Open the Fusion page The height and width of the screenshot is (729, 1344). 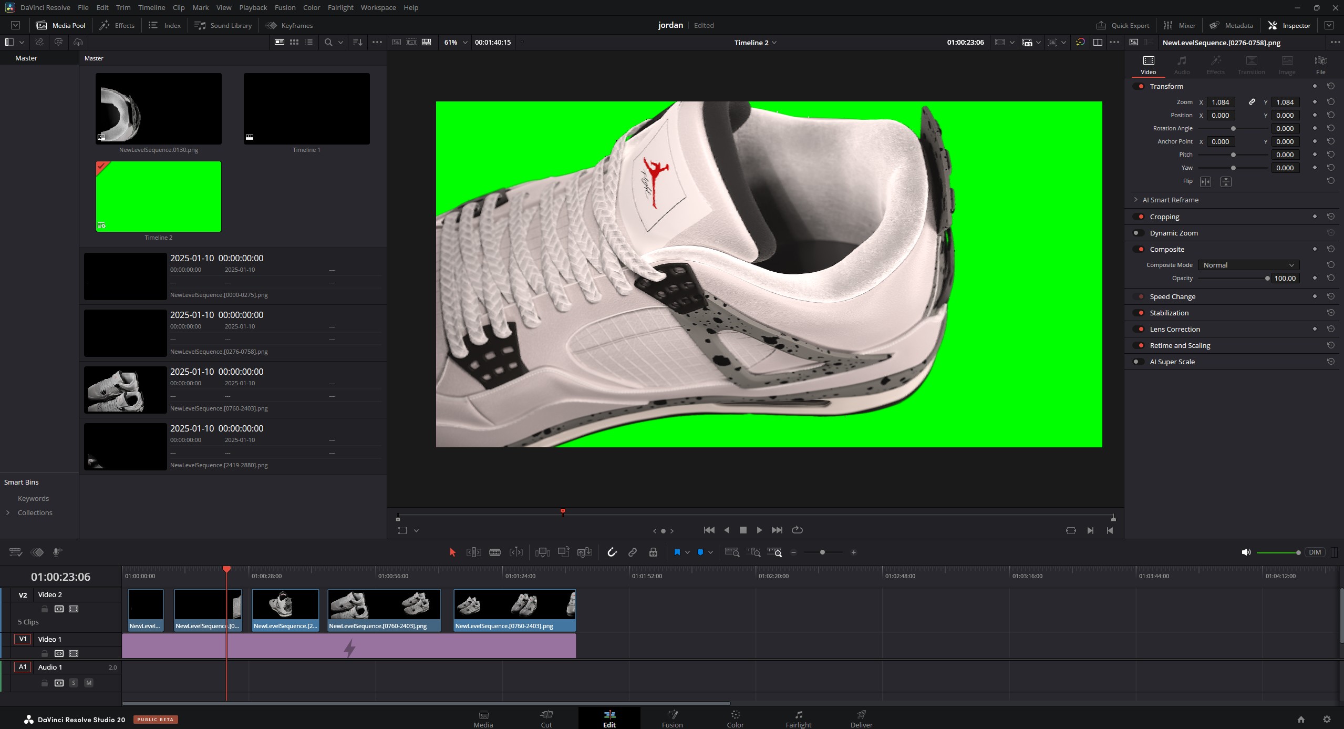672,718
